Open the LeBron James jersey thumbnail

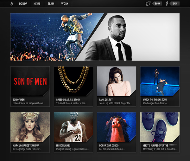click(x=73, y=127)
